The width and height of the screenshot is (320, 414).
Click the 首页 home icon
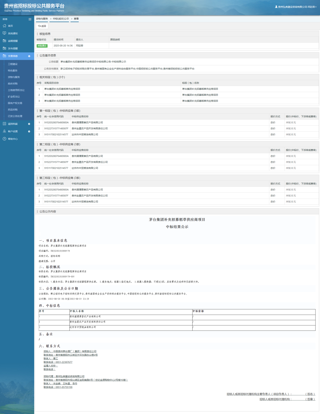click(x=4, y=26)
